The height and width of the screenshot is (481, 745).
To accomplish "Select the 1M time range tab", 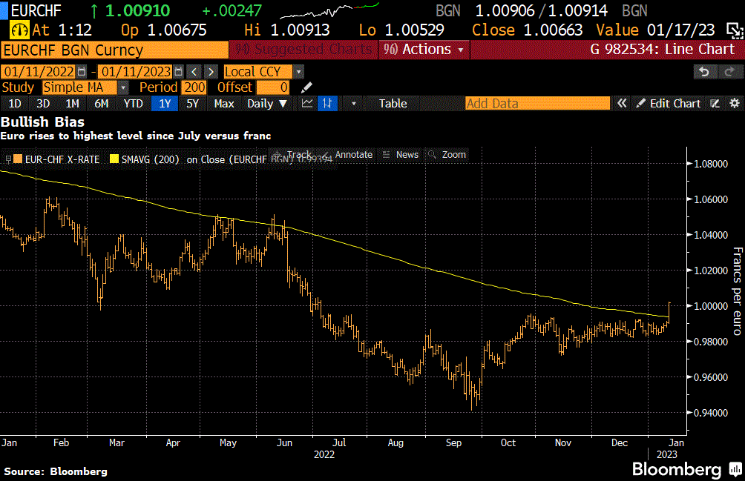I will click(x=72, y=104).
